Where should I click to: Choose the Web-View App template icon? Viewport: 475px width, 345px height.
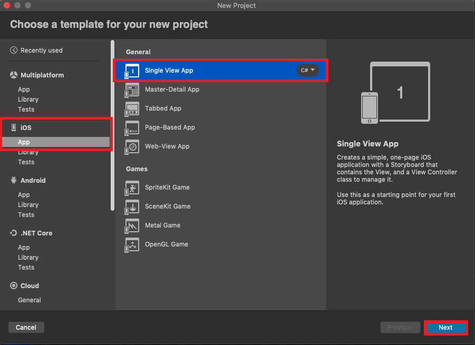coord(131,147)
